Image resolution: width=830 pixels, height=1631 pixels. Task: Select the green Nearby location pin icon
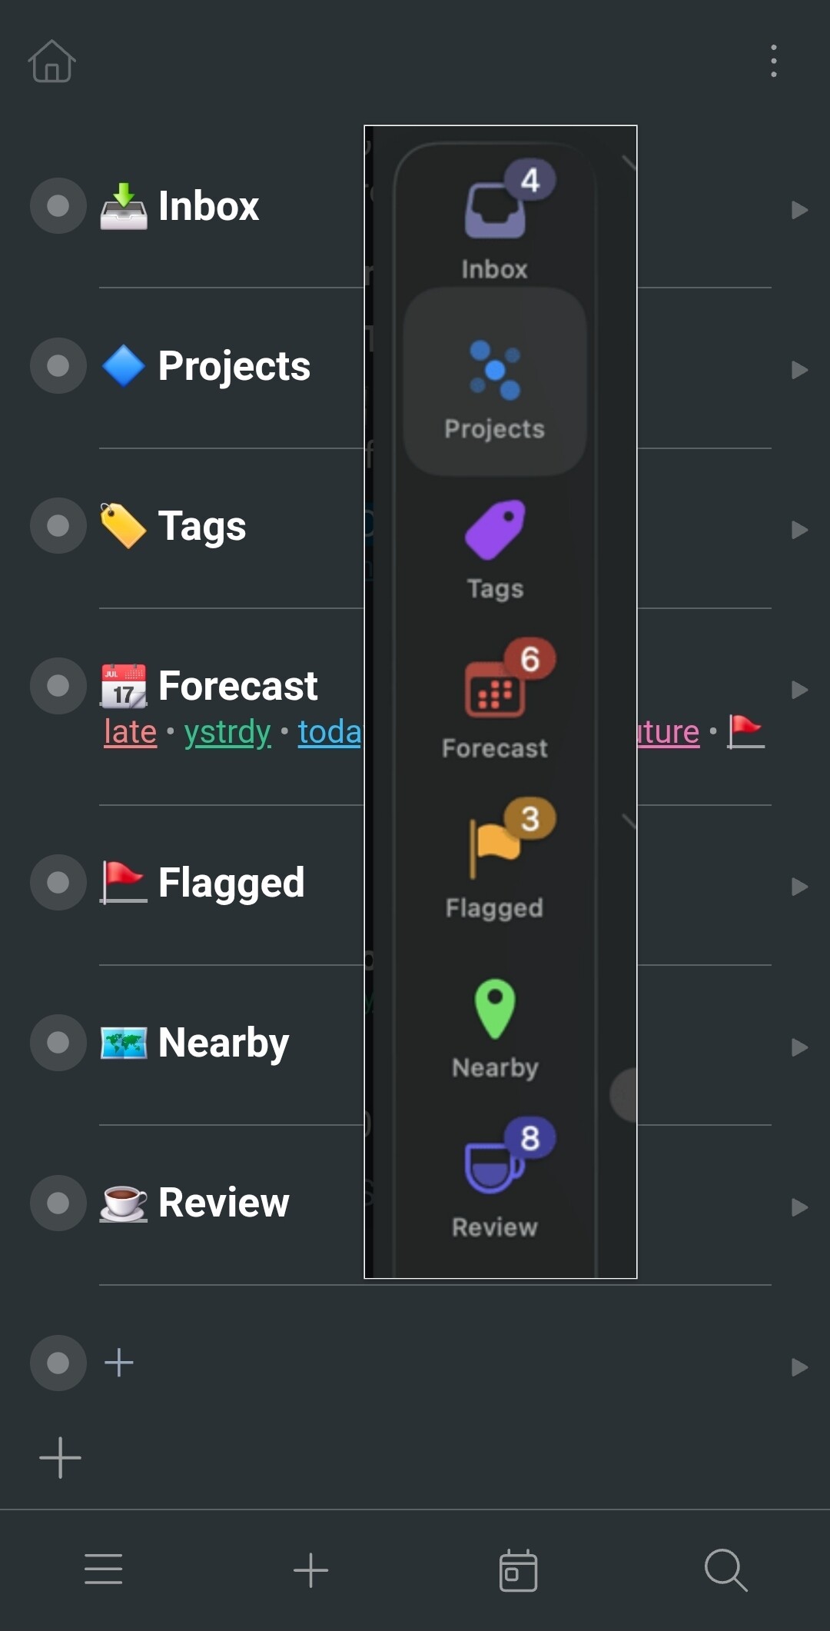495,1008
